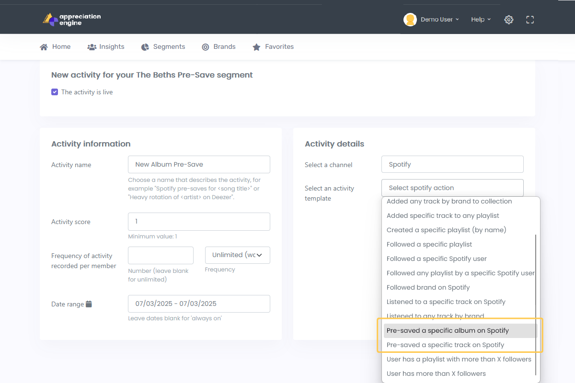The image size is (575, 383).
Task: Click the Brands target icon
Action: (x=206, y=47)
